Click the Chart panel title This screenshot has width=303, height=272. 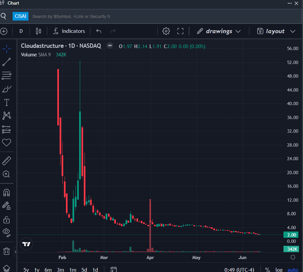[13, 3]
